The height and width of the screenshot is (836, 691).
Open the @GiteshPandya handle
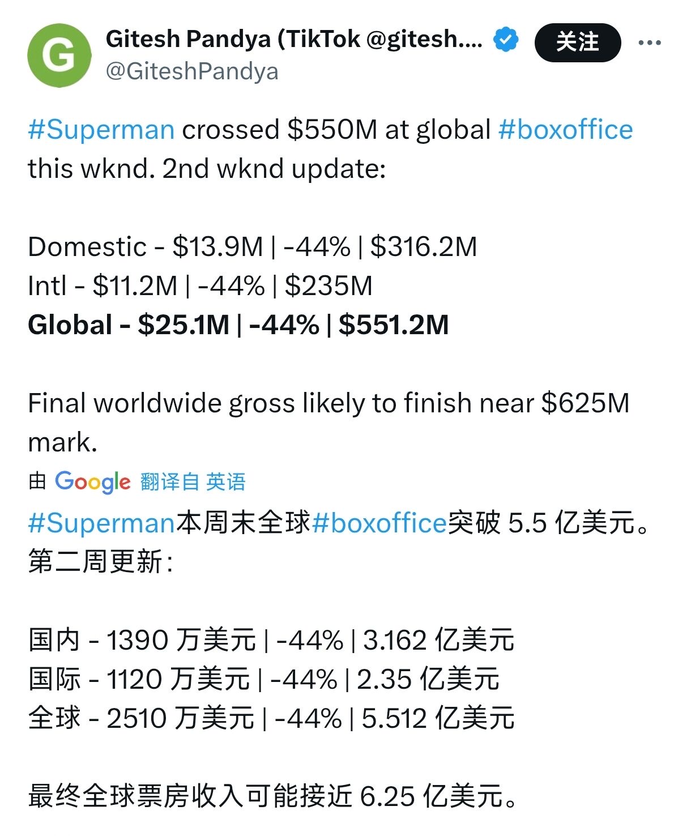(x=192, y=72)
